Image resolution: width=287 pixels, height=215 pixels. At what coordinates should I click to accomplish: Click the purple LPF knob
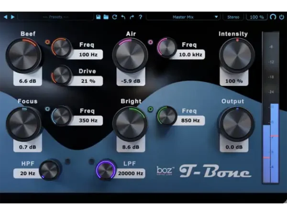[x=106, y=170]
